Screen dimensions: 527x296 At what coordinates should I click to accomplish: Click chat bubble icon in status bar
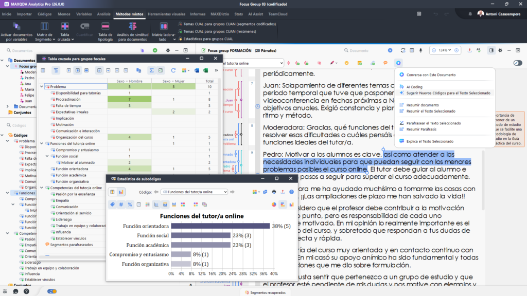click(x=15, y=291)
